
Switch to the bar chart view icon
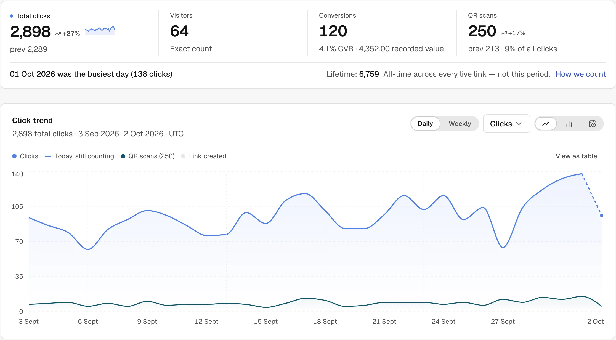[x=569, y=124]
